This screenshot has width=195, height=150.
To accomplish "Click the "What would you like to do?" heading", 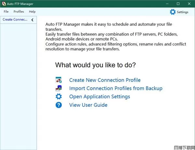I will (95, 65).
